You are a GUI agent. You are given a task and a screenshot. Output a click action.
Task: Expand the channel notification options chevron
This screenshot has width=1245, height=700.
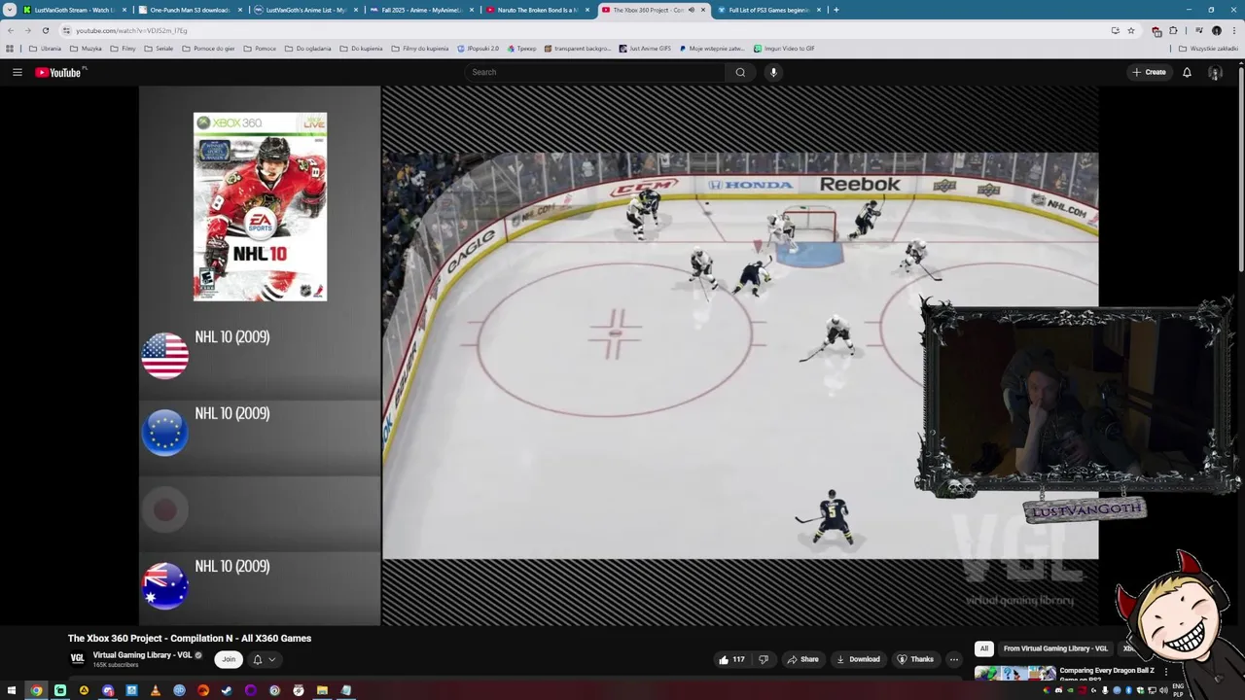pyautogui.click(x=271, y=659)
